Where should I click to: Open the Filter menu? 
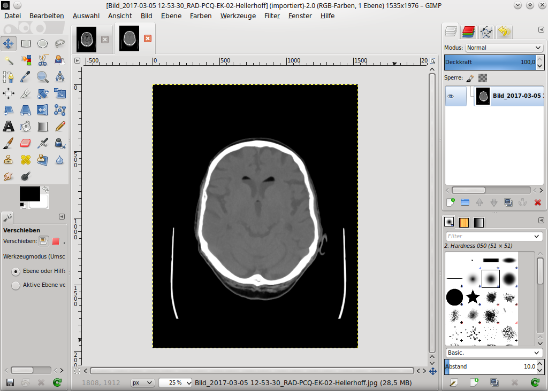point(272,15)
